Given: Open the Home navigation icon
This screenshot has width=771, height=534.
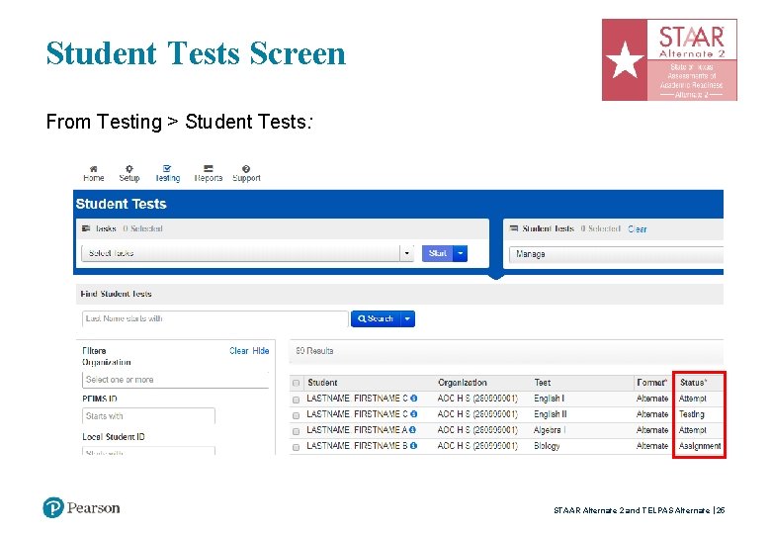Looking at the screenshot, I should pyautogui.click(x=94, y=169).
